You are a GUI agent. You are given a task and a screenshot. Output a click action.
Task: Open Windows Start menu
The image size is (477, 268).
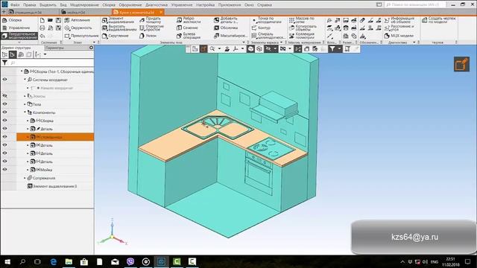click(7, 261)
